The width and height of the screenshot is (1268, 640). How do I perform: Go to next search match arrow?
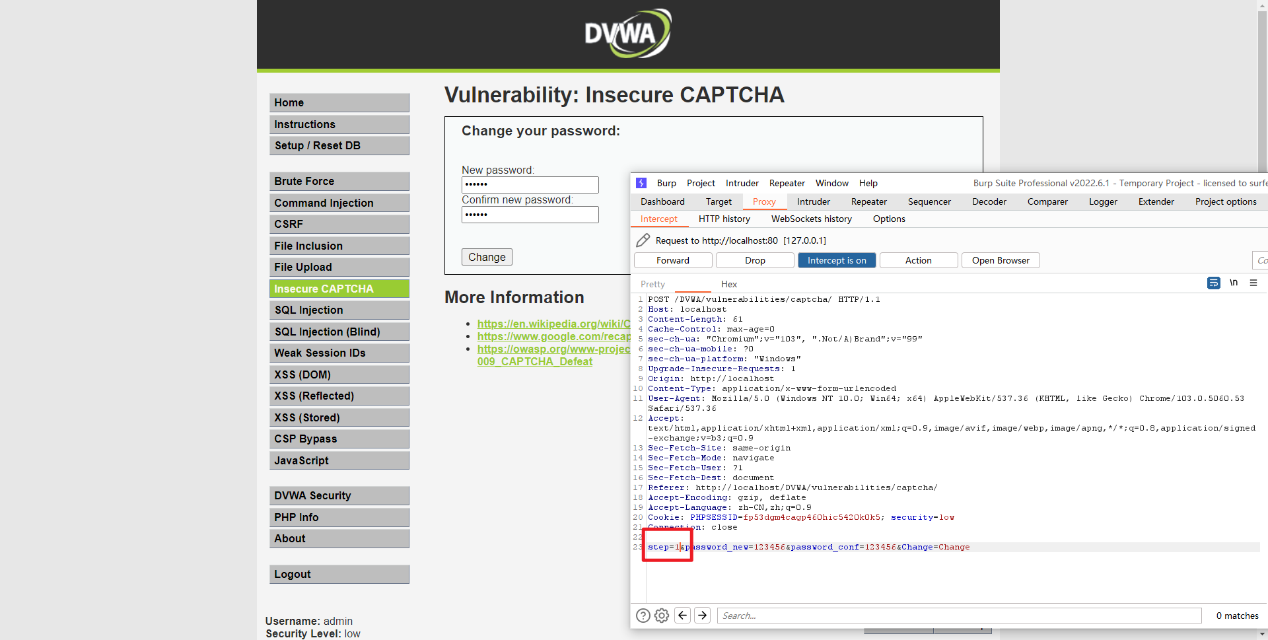(703, 616)
